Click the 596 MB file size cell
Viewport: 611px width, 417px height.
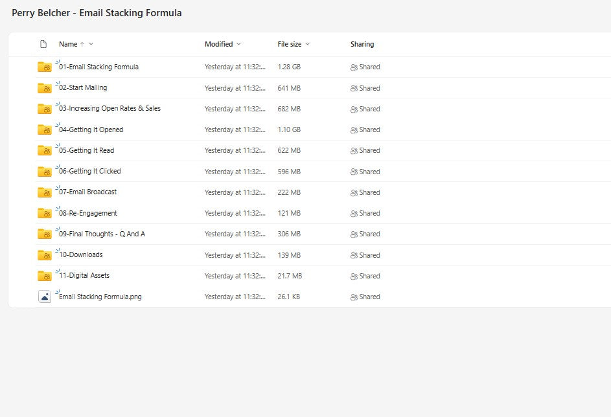point(289,172)
